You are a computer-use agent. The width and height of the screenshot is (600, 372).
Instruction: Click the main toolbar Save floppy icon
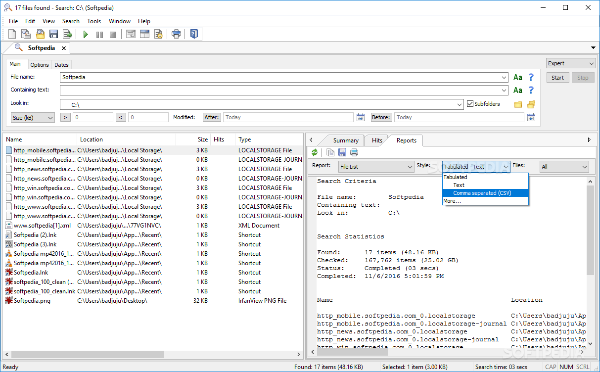coord(53,34)
